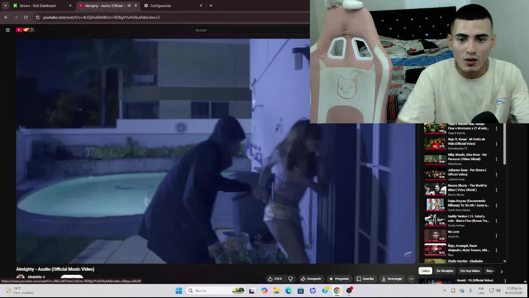Open the Cejaz Negraz thumbnail
This screenshot has height=298, width=529.
tap(435, 205)
